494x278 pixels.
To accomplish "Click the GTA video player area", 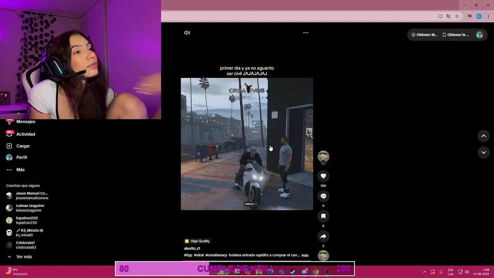I will (x=247, y=144).
